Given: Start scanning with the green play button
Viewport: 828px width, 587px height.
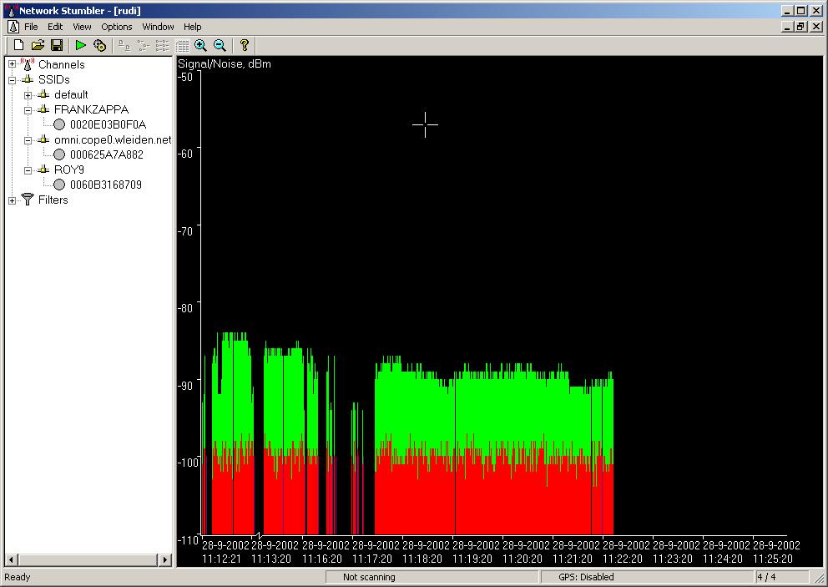Looking at the screenshot, I should [x=81, y=45].
